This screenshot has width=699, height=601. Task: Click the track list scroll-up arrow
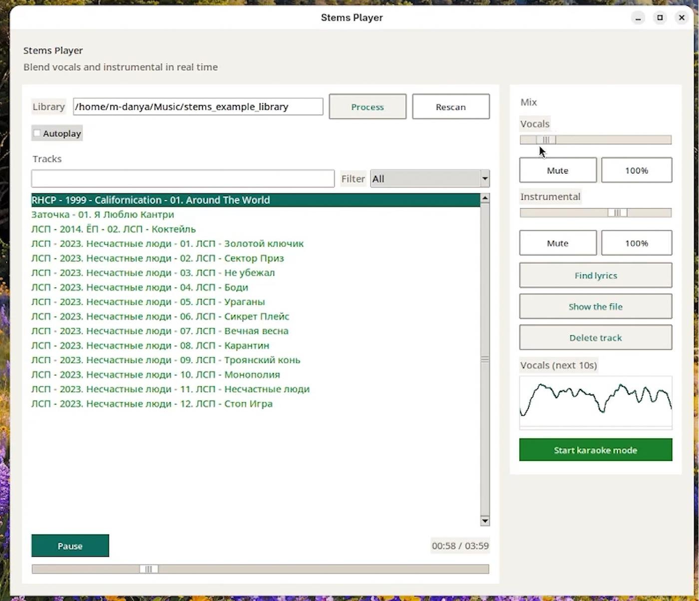click(484, 198)
